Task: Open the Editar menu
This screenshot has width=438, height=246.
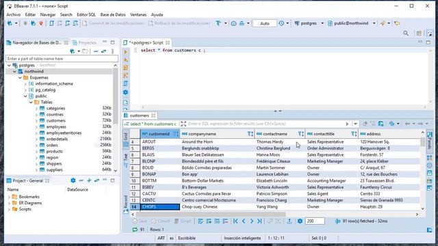Action: 30,14
